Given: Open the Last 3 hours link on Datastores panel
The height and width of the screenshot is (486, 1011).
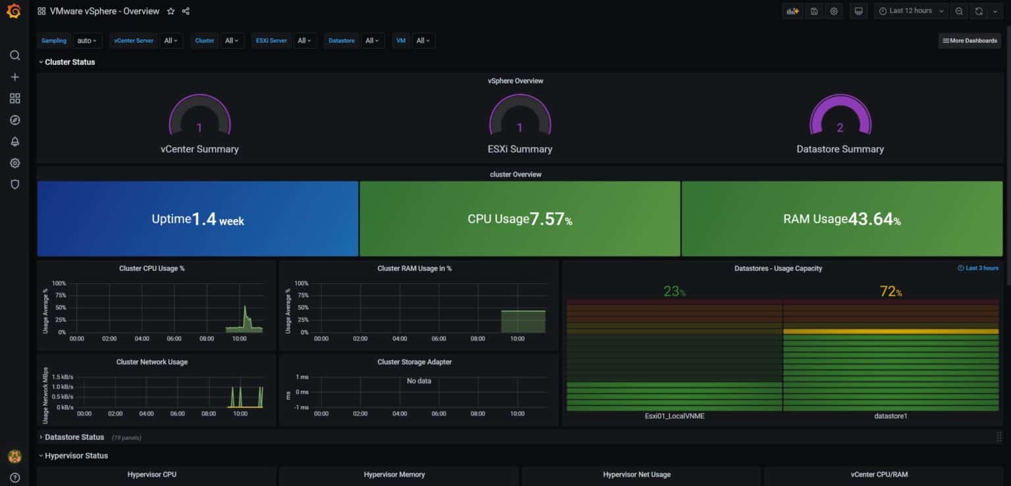Looking at the screenshot, I should [x=979, y=268].
